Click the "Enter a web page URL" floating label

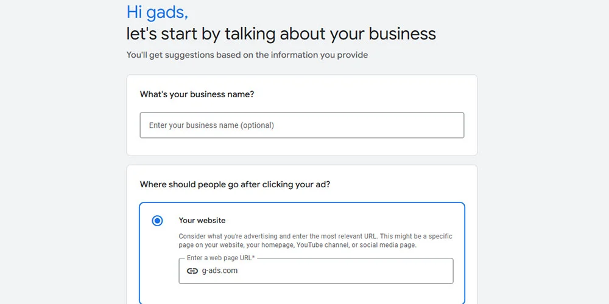pyautogui.click(x=220, y=258)
